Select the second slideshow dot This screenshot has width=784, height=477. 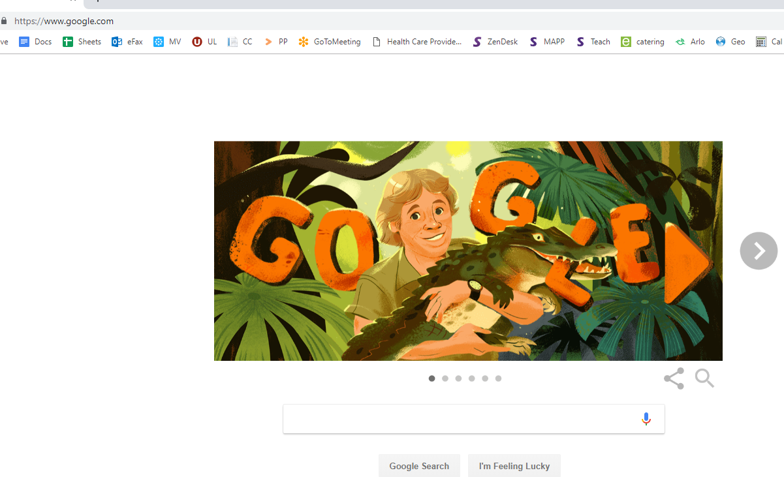[x=445, y=378]
